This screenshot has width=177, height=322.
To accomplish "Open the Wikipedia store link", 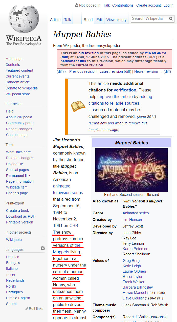I will pos(18,94).
